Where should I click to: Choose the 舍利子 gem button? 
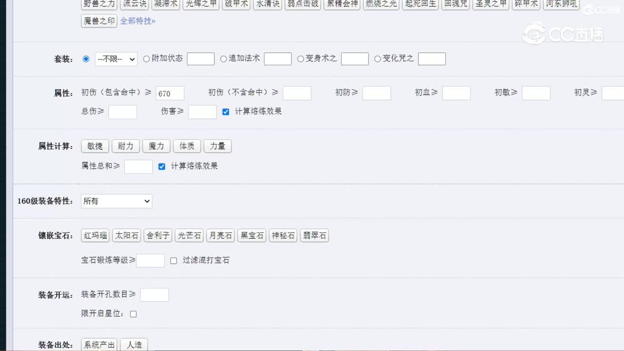[x=158, y=235]
